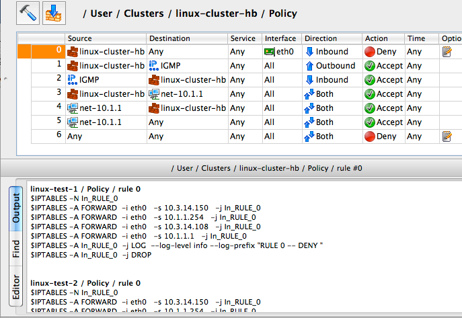
Task: Click line with source 10.1.1.1
Action: [x=139, y=236]
